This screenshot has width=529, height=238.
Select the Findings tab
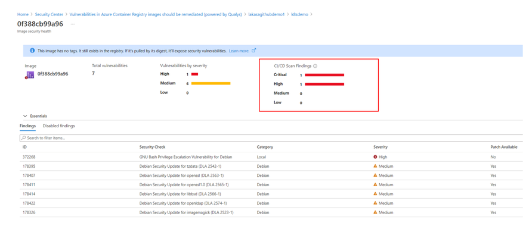(27, 126)
